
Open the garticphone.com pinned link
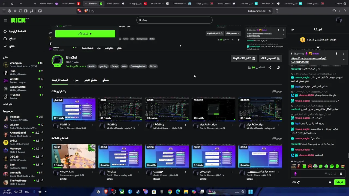308,60
